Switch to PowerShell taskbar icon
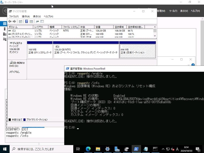The height and width of the screenshot is (153, 204). coord(136,149)
